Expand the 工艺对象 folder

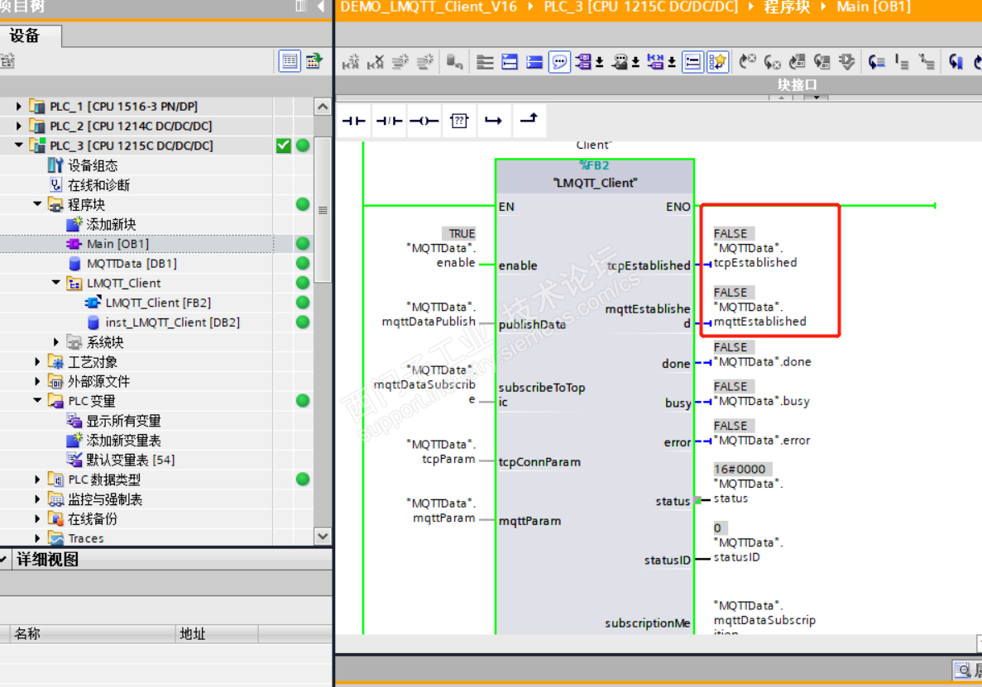pos(37,361)
